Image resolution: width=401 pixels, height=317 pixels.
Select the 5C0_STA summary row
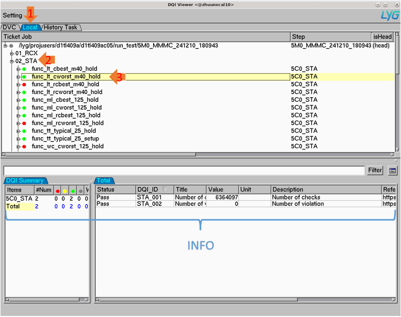point(47,199)
